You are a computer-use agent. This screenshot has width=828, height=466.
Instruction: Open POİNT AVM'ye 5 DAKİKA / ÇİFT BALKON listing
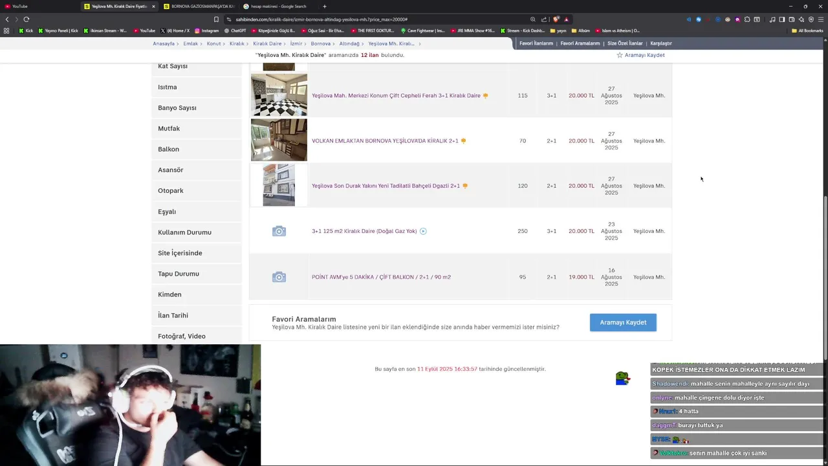(381, 277)
